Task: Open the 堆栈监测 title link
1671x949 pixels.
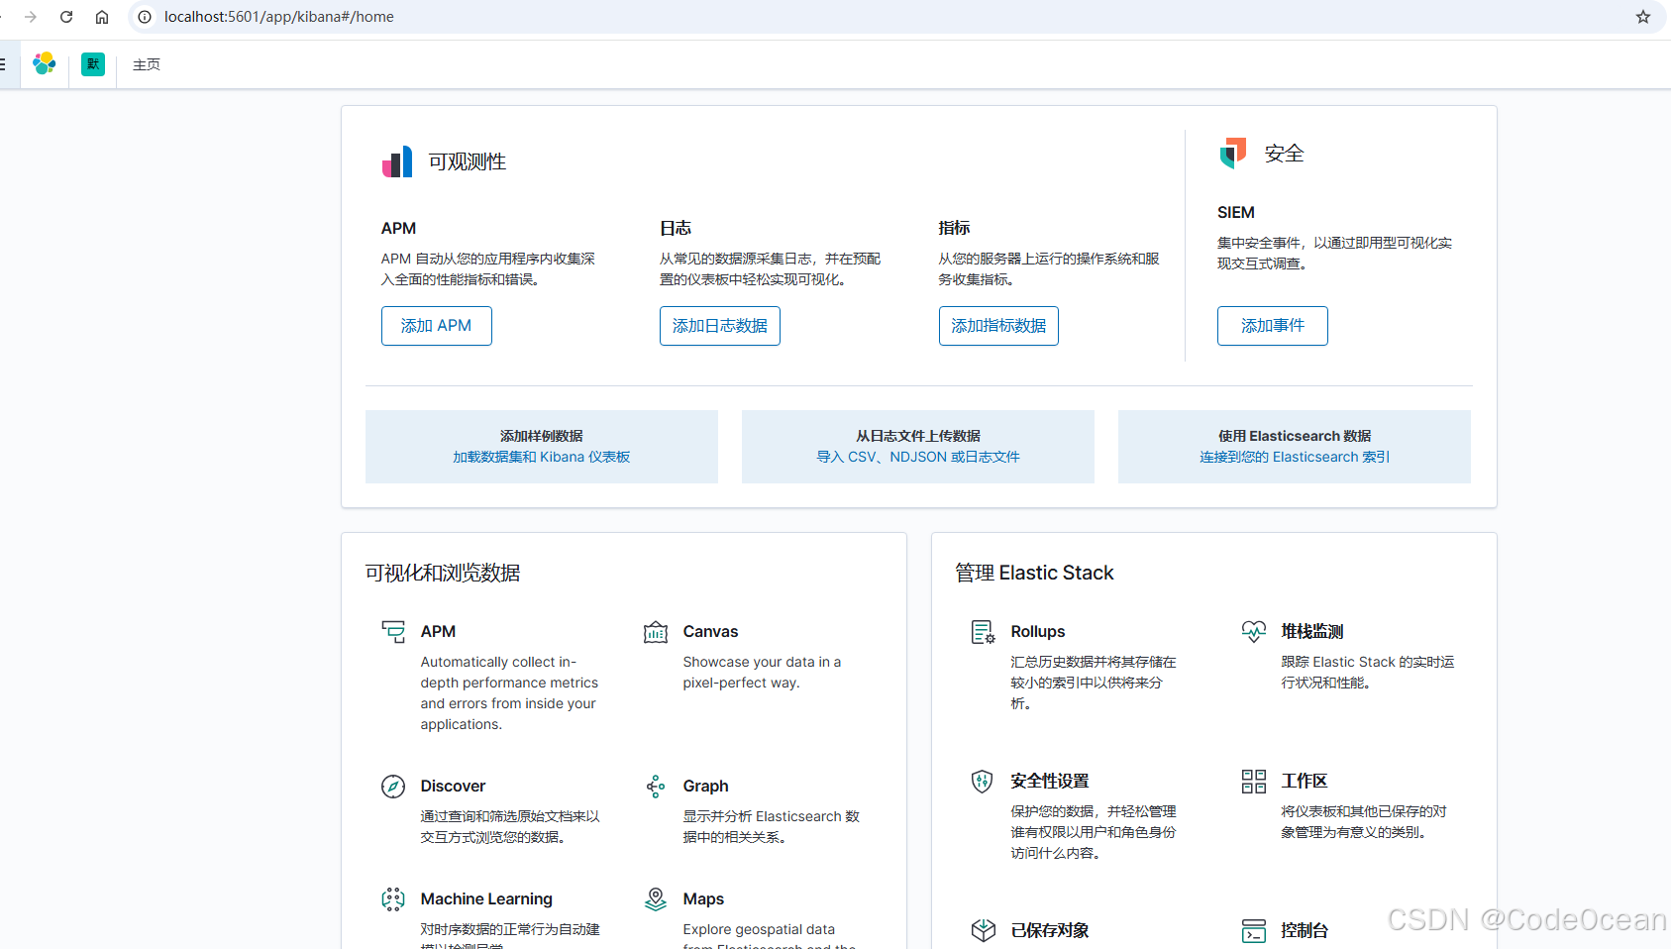Action: click(1312, 632)
